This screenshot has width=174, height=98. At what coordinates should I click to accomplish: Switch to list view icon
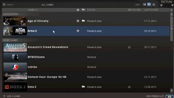149,5
